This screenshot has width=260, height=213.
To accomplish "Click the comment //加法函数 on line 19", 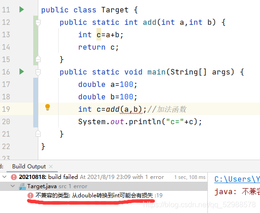I will click(x=167, y=109).
